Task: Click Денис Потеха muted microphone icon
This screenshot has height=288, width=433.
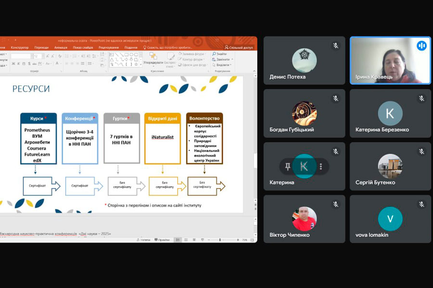Action: (x=335, y=46)
